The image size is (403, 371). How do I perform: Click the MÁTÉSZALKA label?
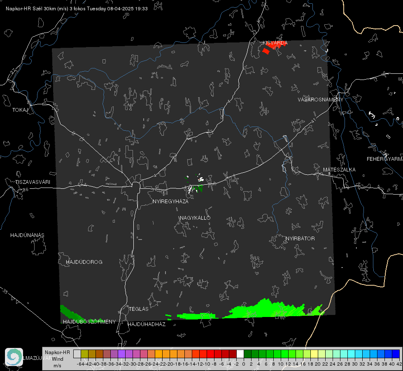(x=339, y=170)
